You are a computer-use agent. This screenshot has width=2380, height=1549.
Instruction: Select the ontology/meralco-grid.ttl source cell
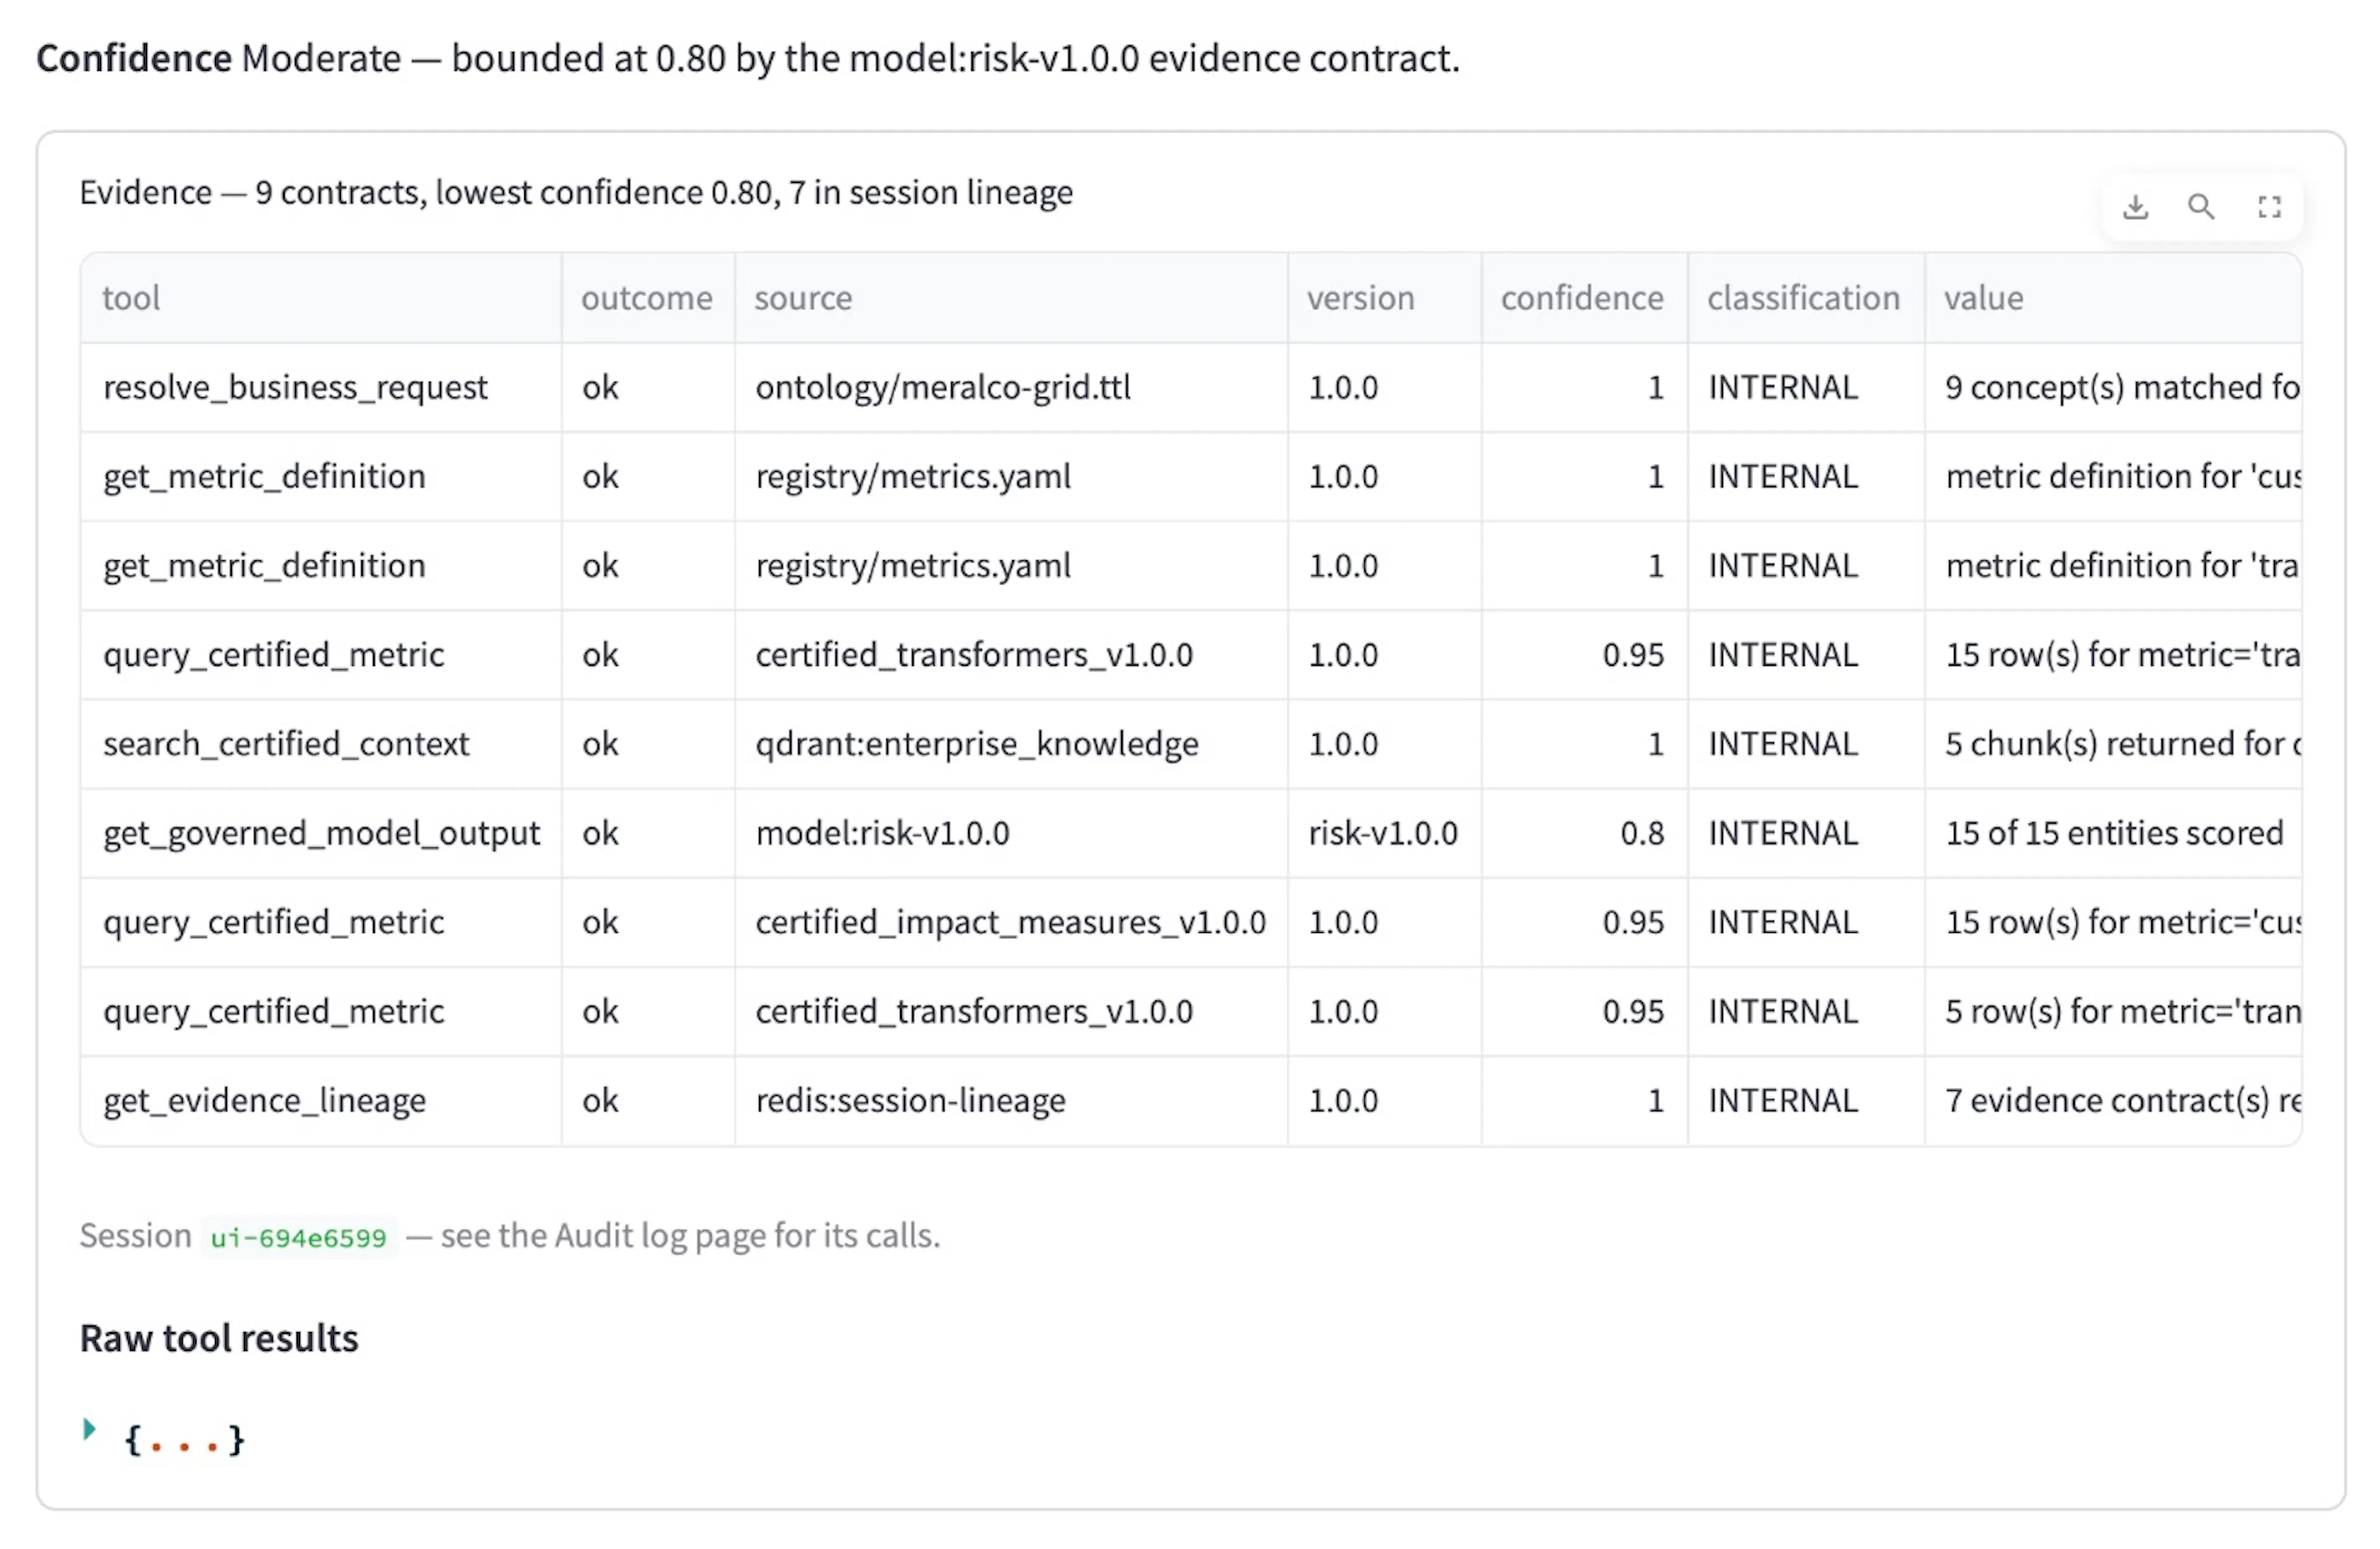point(1011,388)
